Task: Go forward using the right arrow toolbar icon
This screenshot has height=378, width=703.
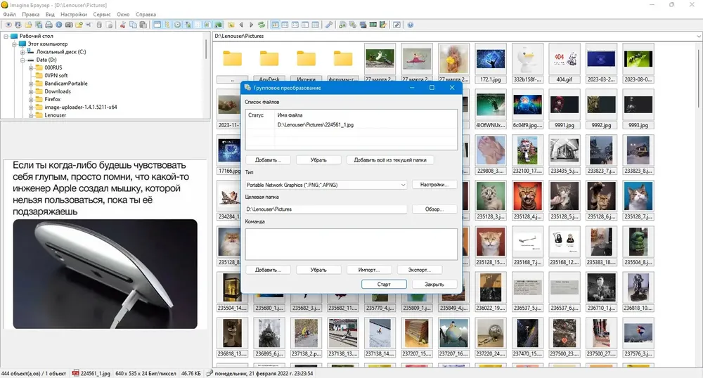Action: [252, 25]
